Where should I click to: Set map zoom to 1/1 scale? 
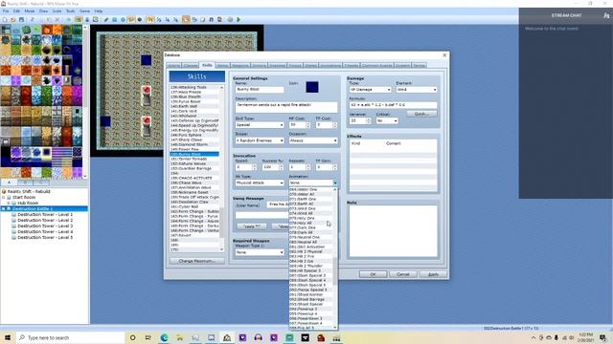coord(150,19)
